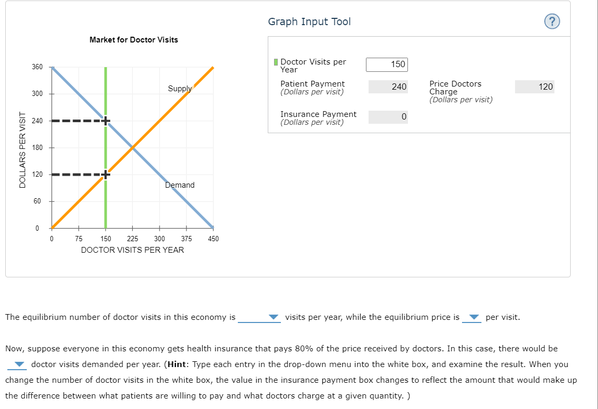Click the Supply label on the graph
Image resolution: width=598 pixels, height=409 pixels.
click(x=180, y=89)
